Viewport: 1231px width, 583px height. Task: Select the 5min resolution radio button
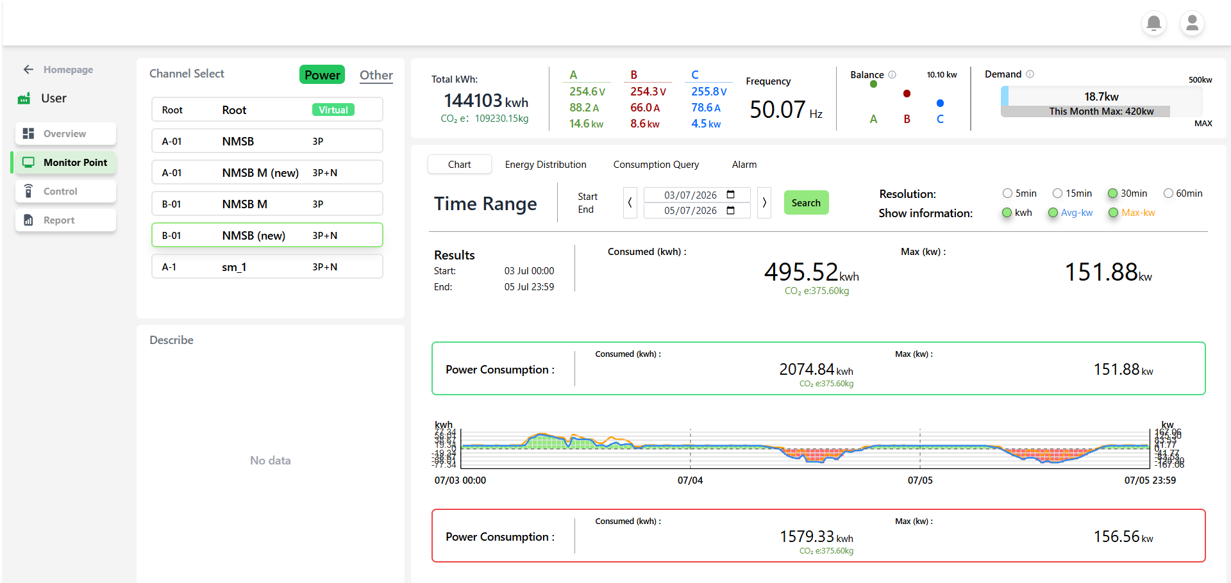1007,193
